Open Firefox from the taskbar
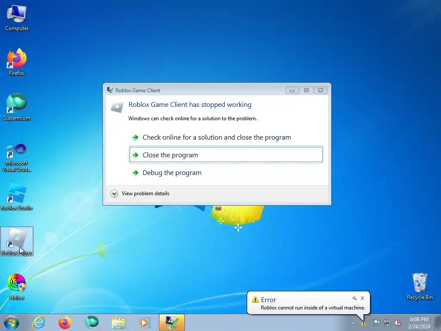Viewport: 441px width, 331px height. 65,322
